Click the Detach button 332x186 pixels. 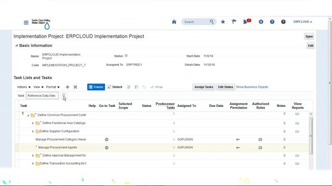[x=115, y=87]
